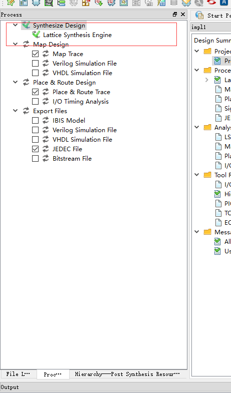Screen dimensions: 231x393
Task: Click the status icon next to Map Trace
Action: [x=46, y=54]
